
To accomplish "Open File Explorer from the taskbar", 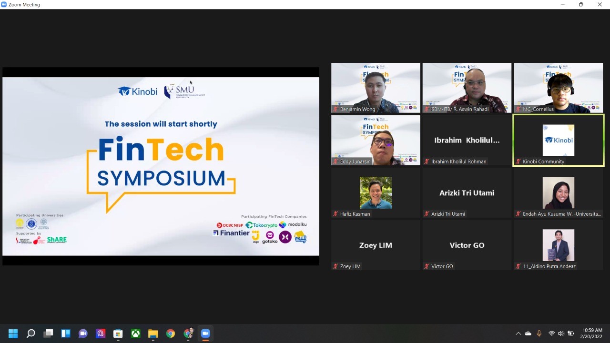I will 153,333.
